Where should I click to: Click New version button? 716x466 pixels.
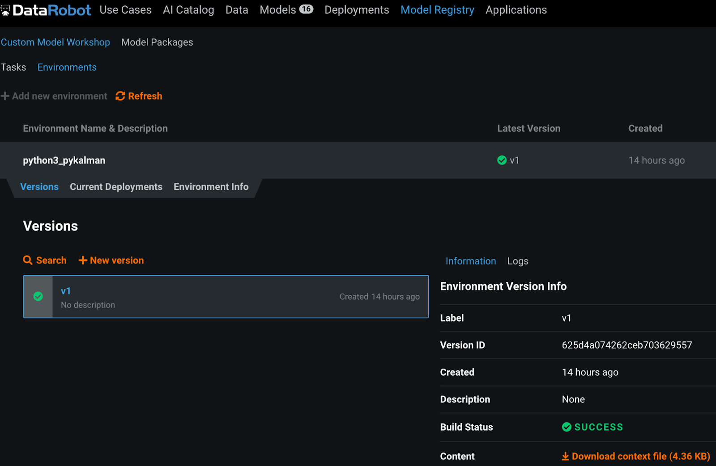pos(111,260)
